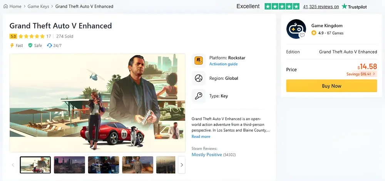Go to Home breadcrumb link
This screenshot has width=385, height=181.
(15, 7)
